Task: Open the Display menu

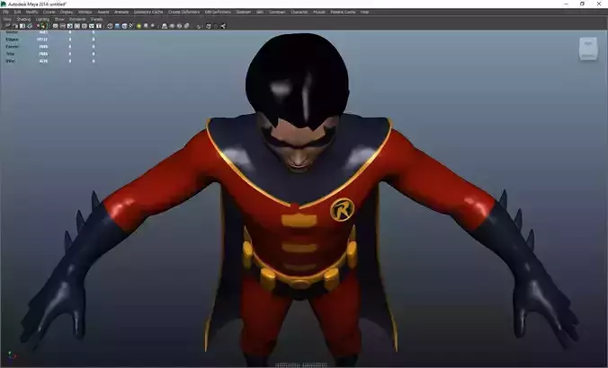Action: [x=67, y=12]
